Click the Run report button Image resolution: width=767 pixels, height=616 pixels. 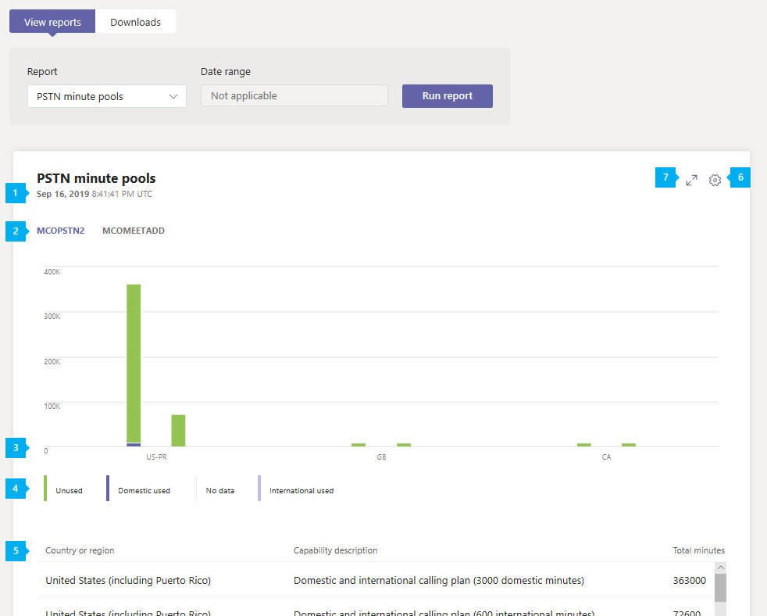point(447,96)
